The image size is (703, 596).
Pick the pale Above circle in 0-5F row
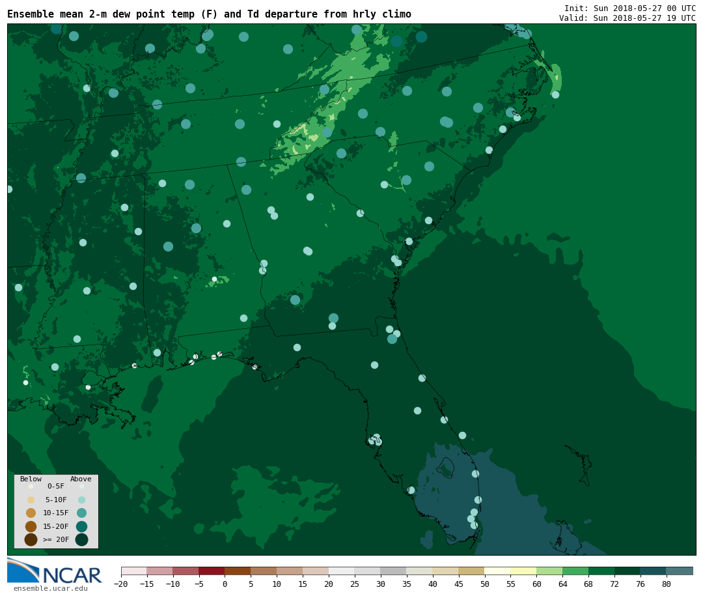click(x=81, y=486)
